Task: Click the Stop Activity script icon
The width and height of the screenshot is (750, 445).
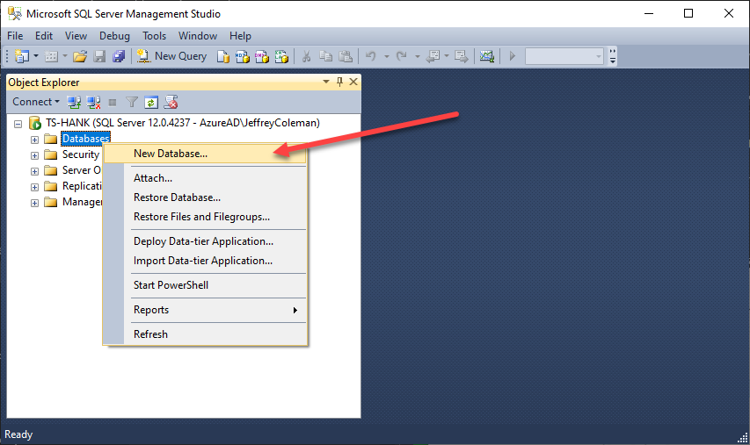Action: point(171,102)
